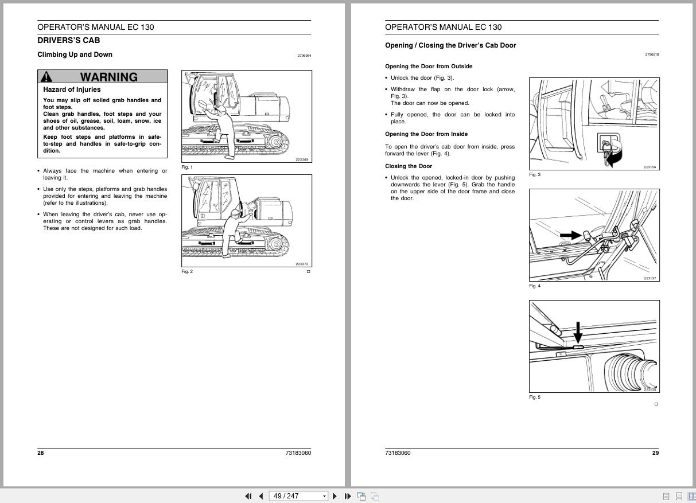Click the Fig. 3 door lock illustration
The image size is (696, 503).
(x=594, y=123)
